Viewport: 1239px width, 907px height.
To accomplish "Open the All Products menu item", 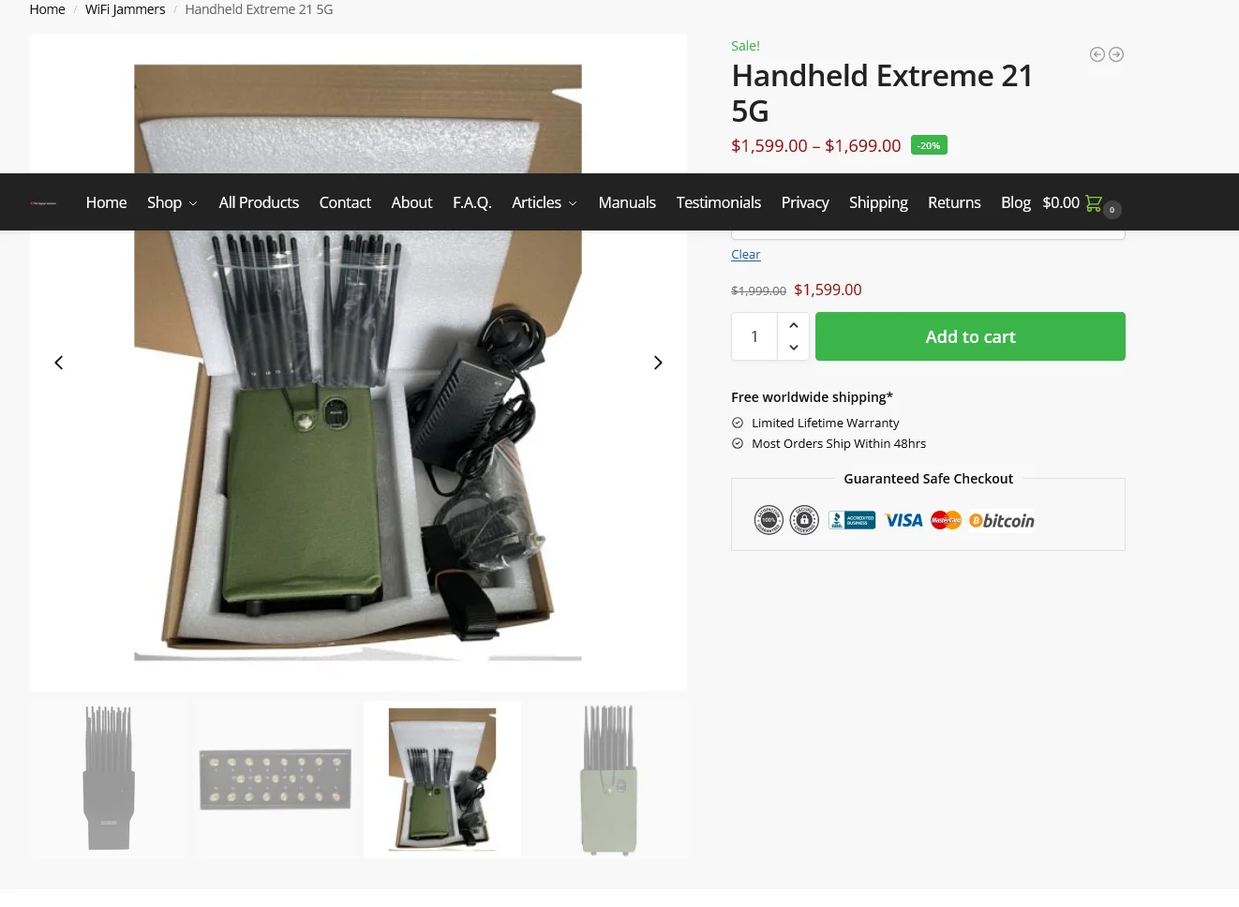I will pos(259,202).
